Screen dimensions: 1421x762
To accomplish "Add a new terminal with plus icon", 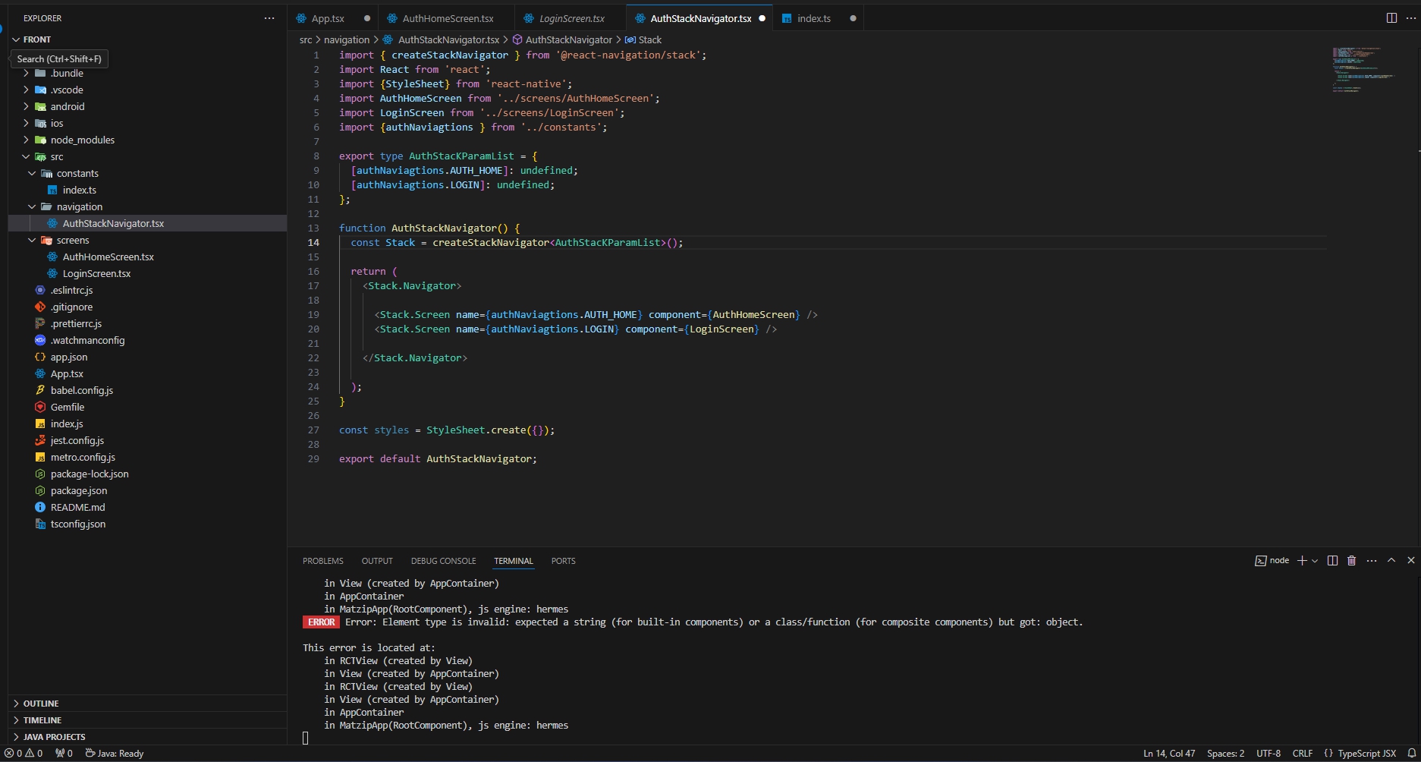I will click(x=1302, y=561).
